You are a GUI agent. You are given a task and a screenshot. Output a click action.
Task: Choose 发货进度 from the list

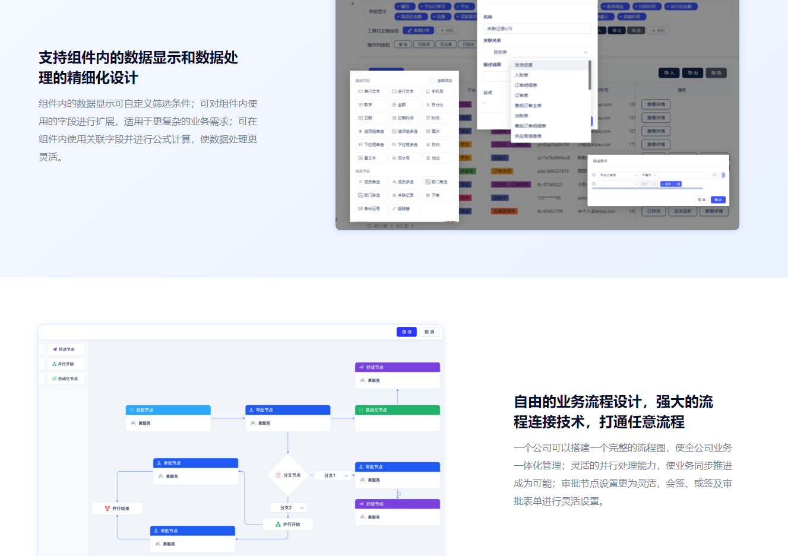tap(549, 65)
